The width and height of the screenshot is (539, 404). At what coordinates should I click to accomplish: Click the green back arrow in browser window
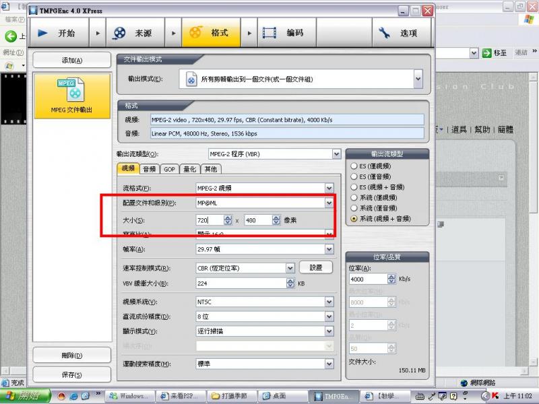pos(11,36)
